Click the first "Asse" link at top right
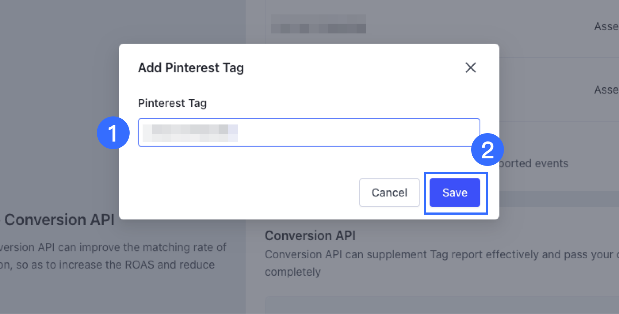 (606, 27)
